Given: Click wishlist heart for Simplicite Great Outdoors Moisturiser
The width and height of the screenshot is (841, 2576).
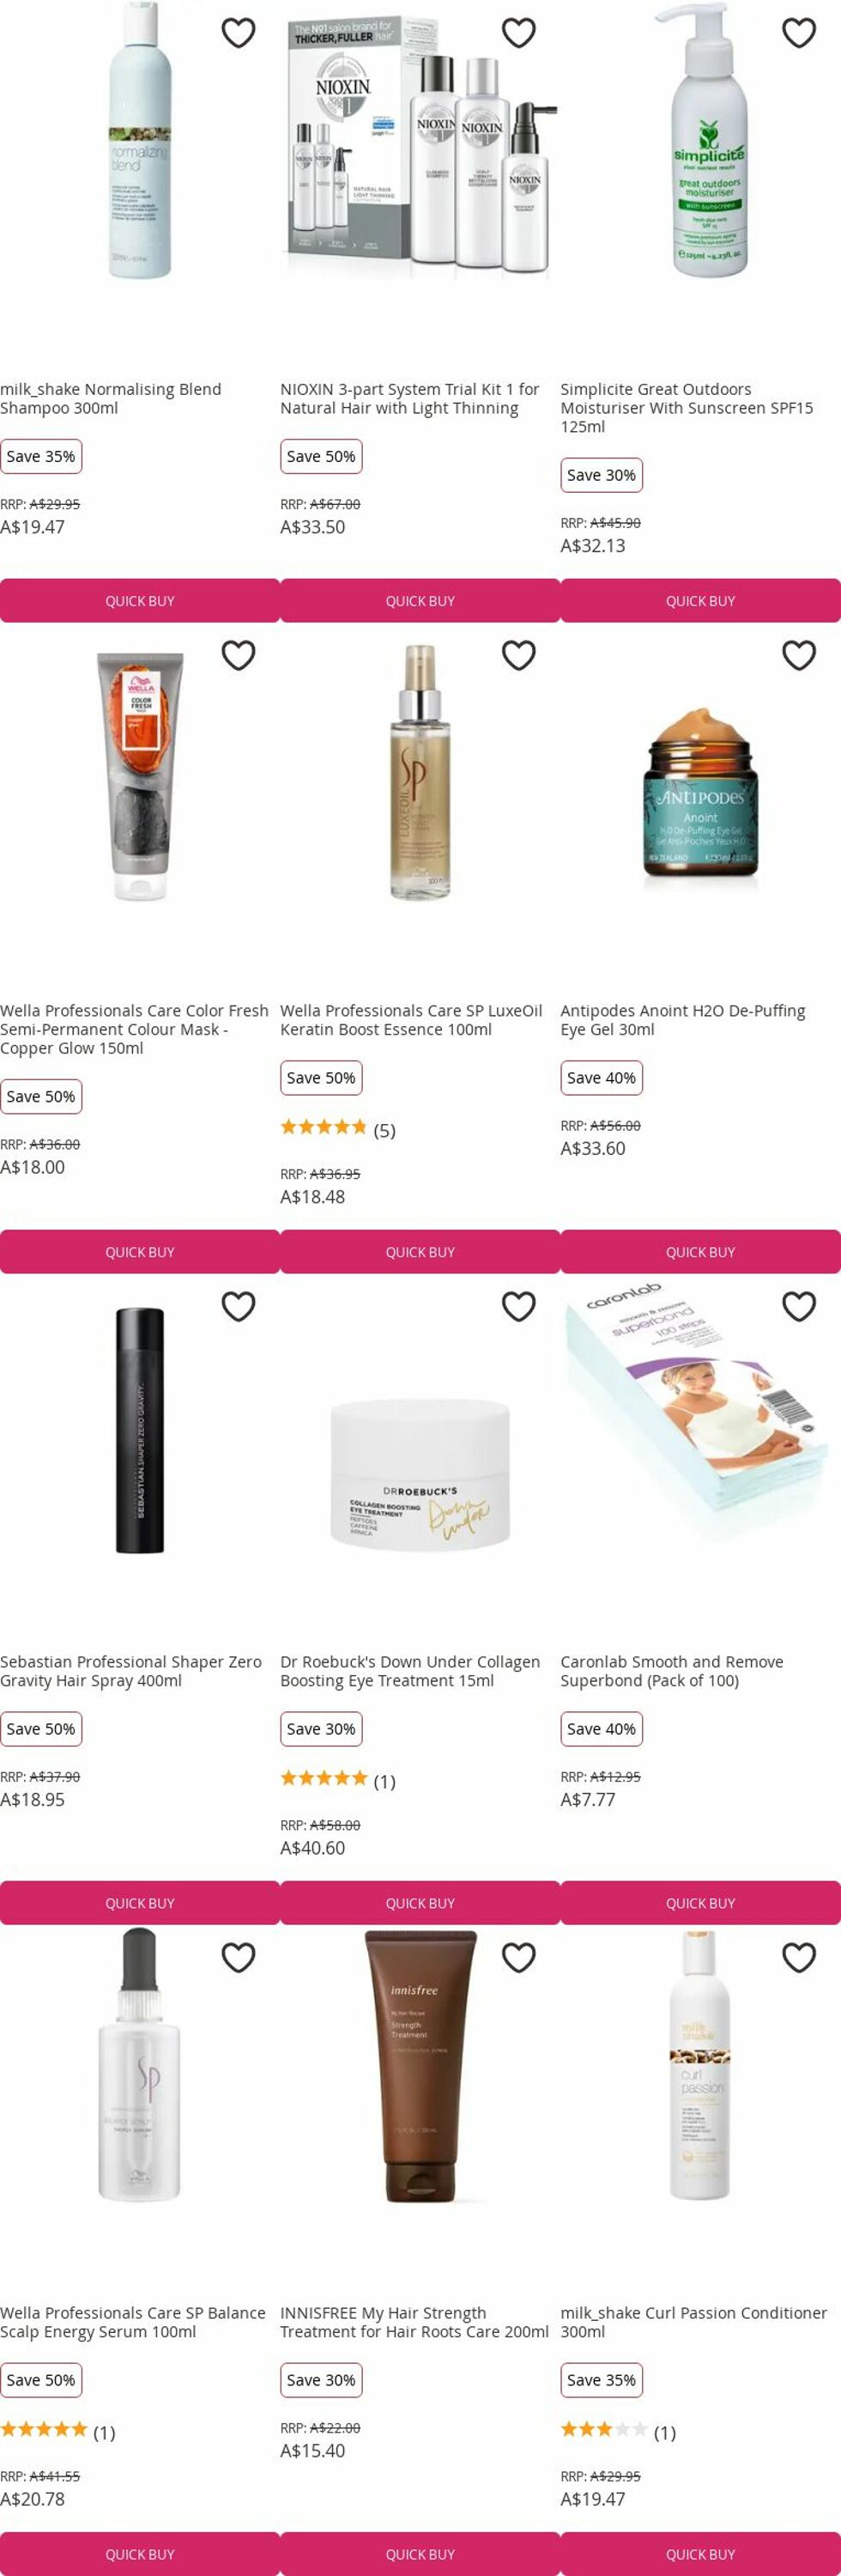Looking at the screenshot, I should (798, 33).
